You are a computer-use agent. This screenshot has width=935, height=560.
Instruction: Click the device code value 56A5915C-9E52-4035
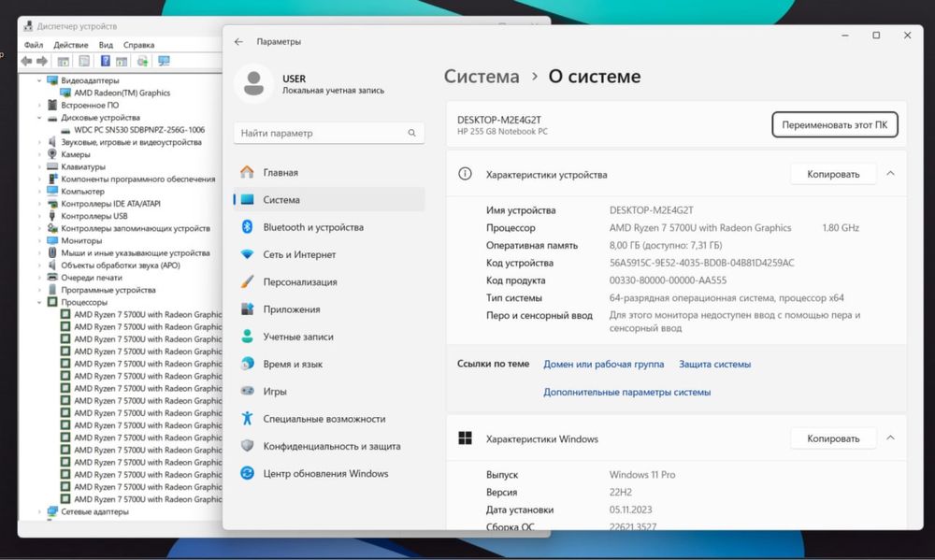point(701,263)
